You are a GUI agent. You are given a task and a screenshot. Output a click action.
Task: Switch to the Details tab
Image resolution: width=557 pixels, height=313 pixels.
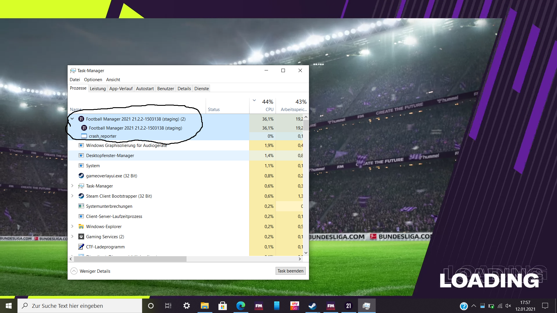(x=184, y=88)
